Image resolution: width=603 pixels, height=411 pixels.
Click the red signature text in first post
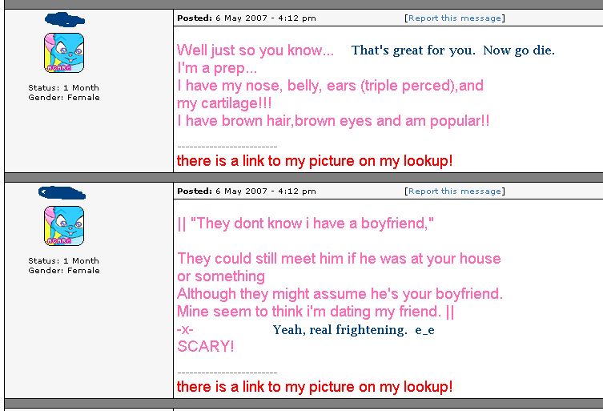tap(315, 161)
